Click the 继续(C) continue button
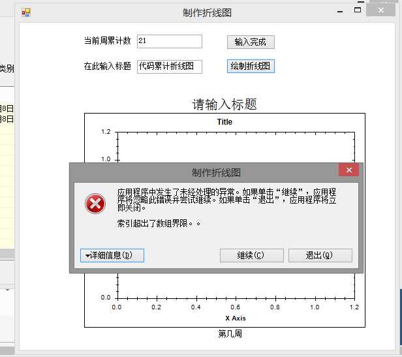 coord(251,255)
